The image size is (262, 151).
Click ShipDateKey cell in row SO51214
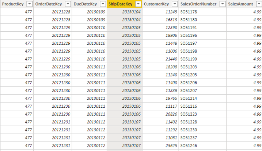coord(125,99)
